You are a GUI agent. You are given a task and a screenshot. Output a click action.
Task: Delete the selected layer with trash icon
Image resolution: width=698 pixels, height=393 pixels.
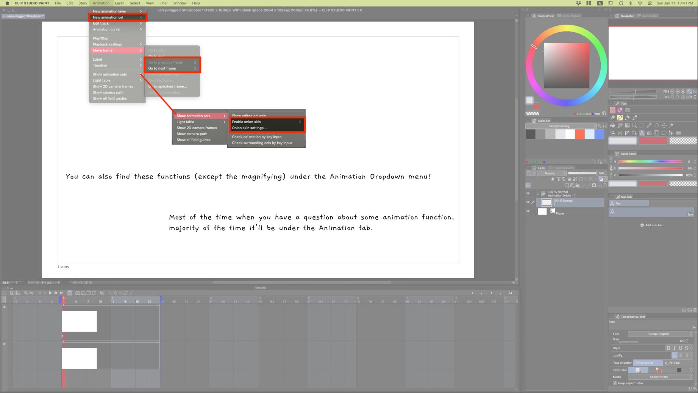[605, 186]
